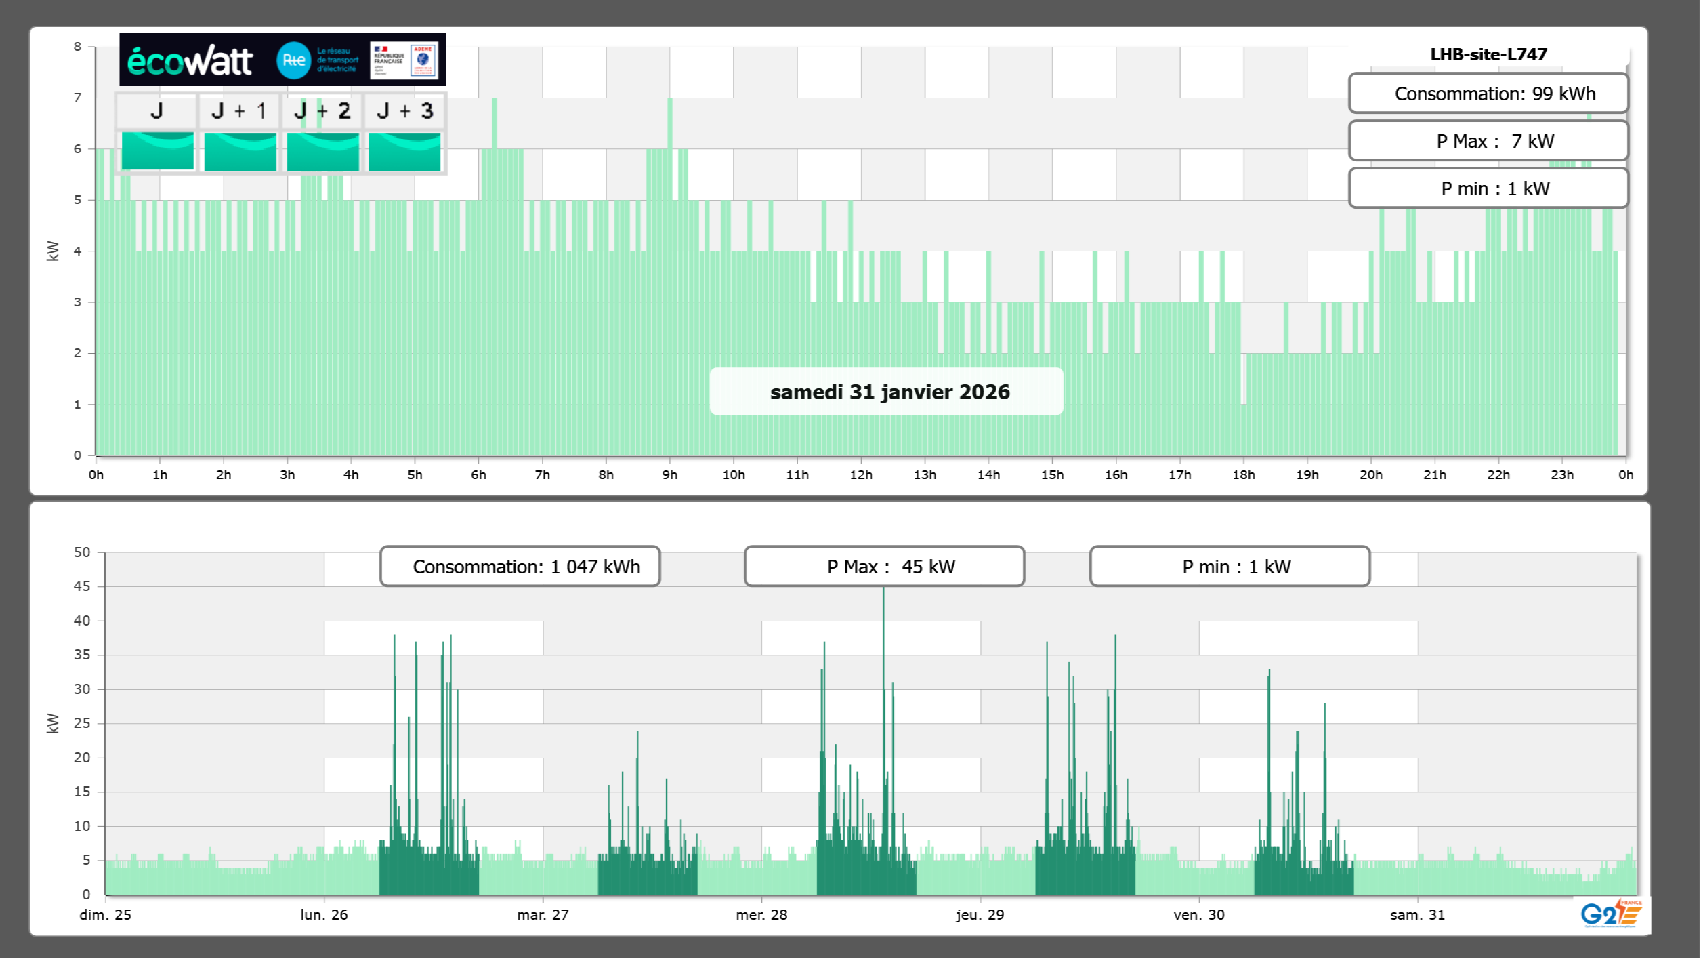Click the République Française ADEME logo
This screenshot has width=1701, height=959.
tap(404, 60)
